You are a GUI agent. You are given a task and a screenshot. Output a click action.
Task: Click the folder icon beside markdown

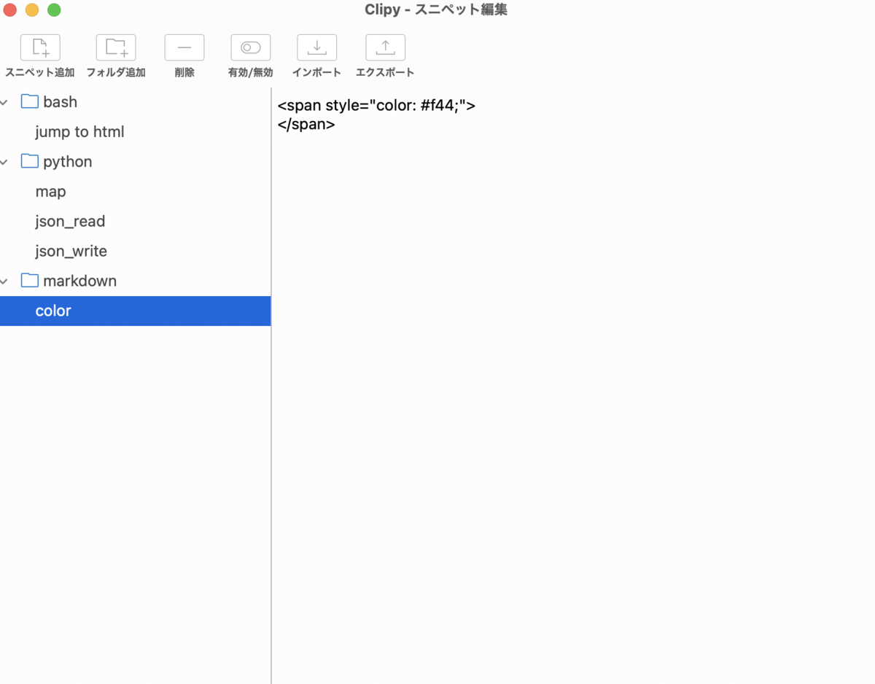point(29,280)
